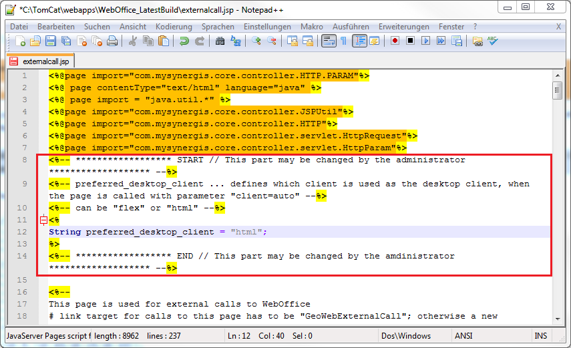Undo the last edit with green arrow
The image size is (571, 348).
(184, 41)
